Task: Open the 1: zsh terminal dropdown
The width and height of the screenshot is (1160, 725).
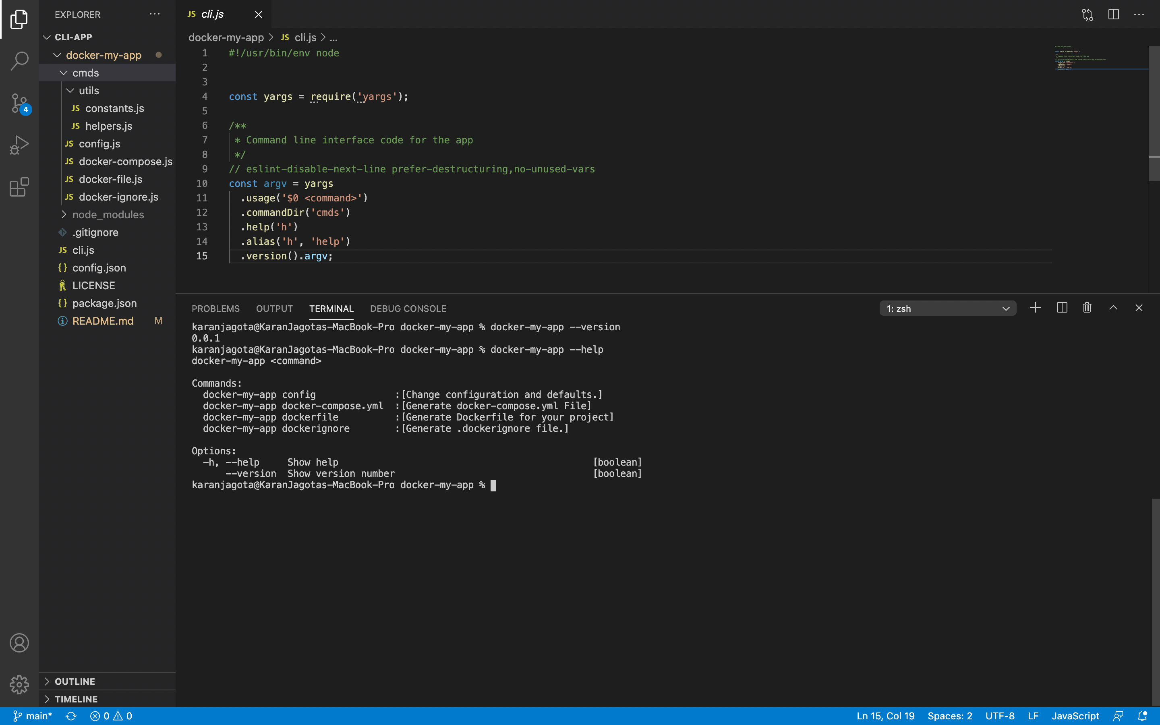Action: (x=948, y=308)
